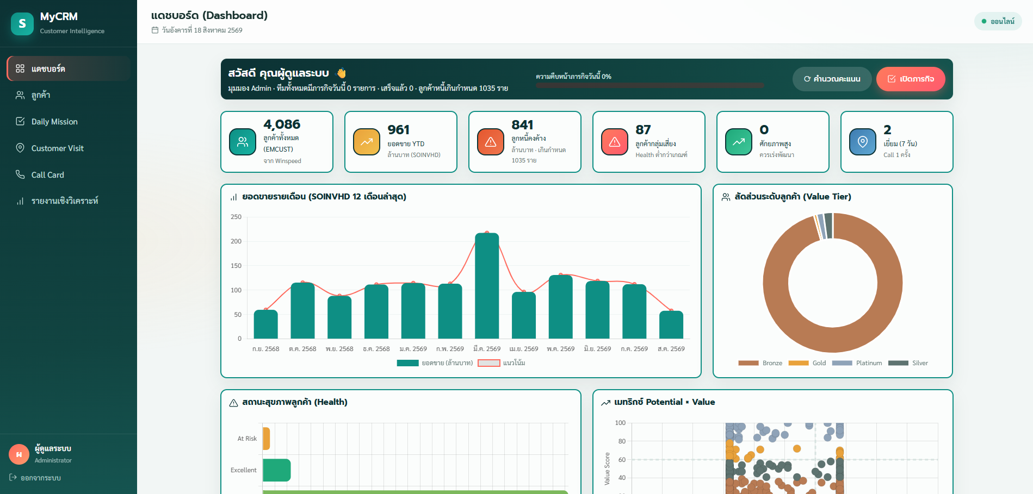Click the คำนวณคะแนน recalculate score button

[832, 79]
